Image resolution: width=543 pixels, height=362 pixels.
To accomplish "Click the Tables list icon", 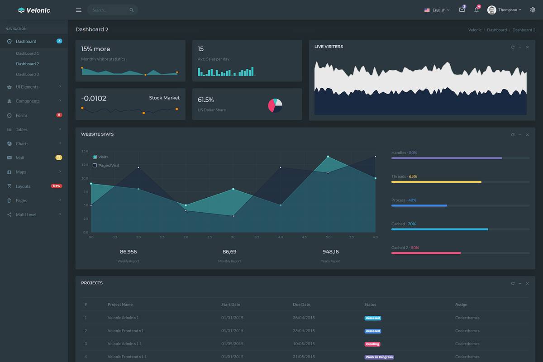I will pyautogui.click(x=10, y=129).
